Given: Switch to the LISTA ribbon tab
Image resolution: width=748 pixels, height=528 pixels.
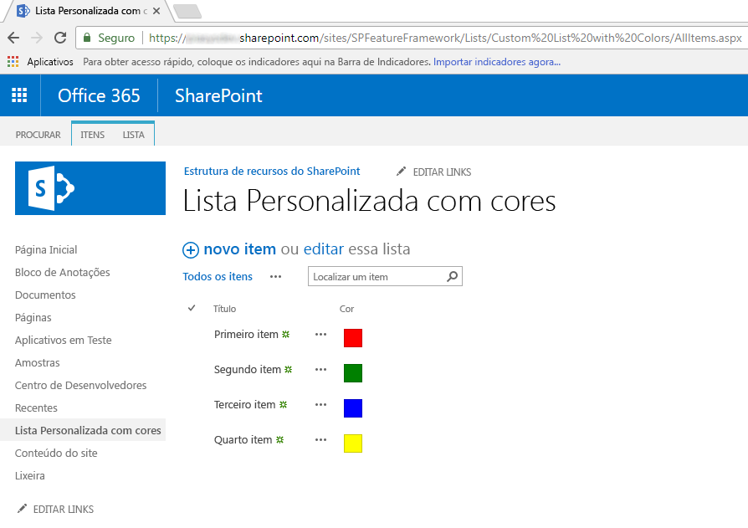Looking at the screenshot, I should [134, 135].
